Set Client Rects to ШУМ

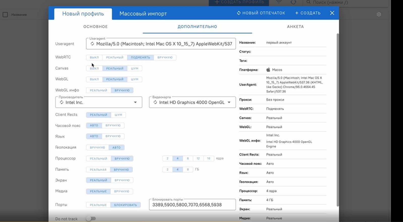118,115
